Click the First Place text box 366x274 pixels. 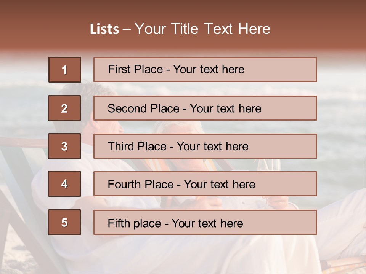point(205,70)
